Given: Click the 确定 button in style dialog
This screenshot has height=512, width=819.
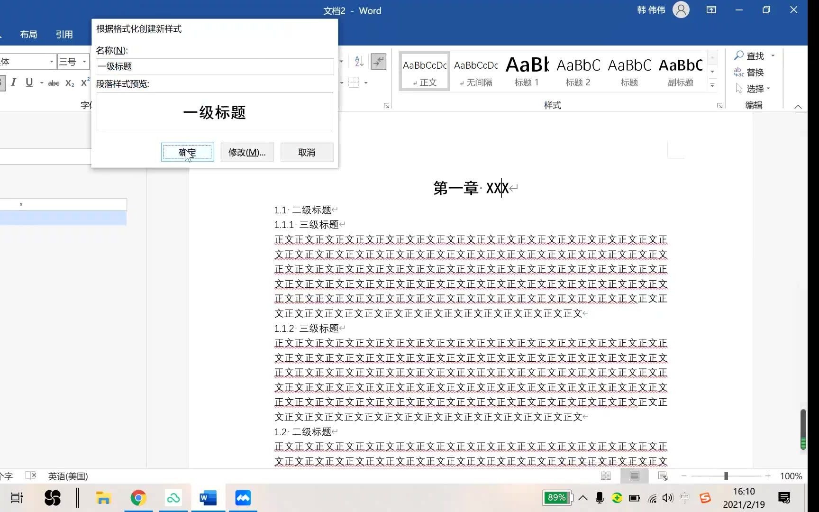Looking at the screenshot, I should click(187, 152).
